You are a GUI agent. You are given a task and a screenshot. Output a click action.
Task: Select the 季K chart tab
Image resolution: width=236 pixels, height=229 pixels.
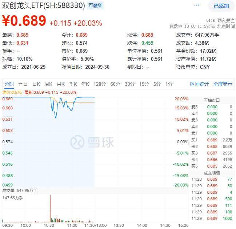click(73, 84)
